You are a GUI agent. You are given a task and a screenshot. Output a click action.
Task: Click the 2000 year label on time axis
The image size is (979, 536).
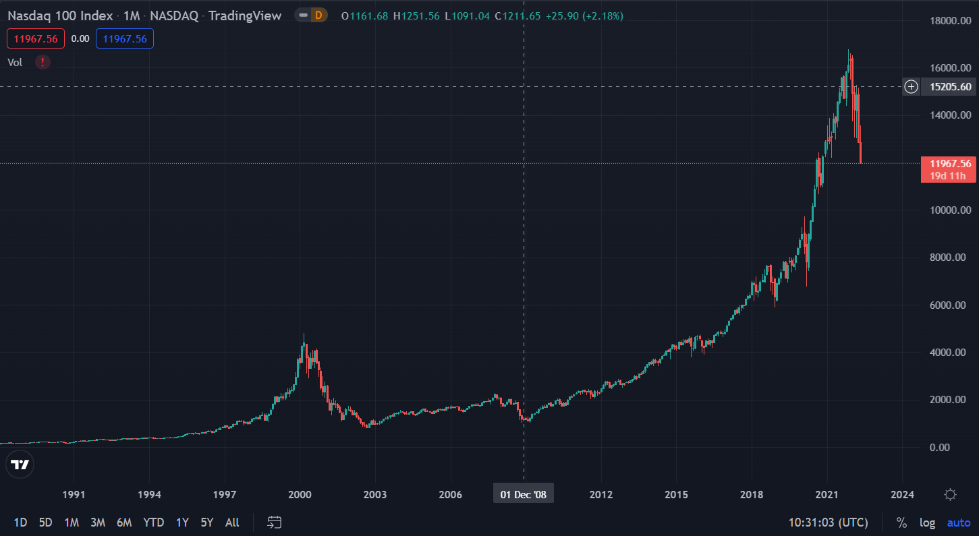pos(300,495)
